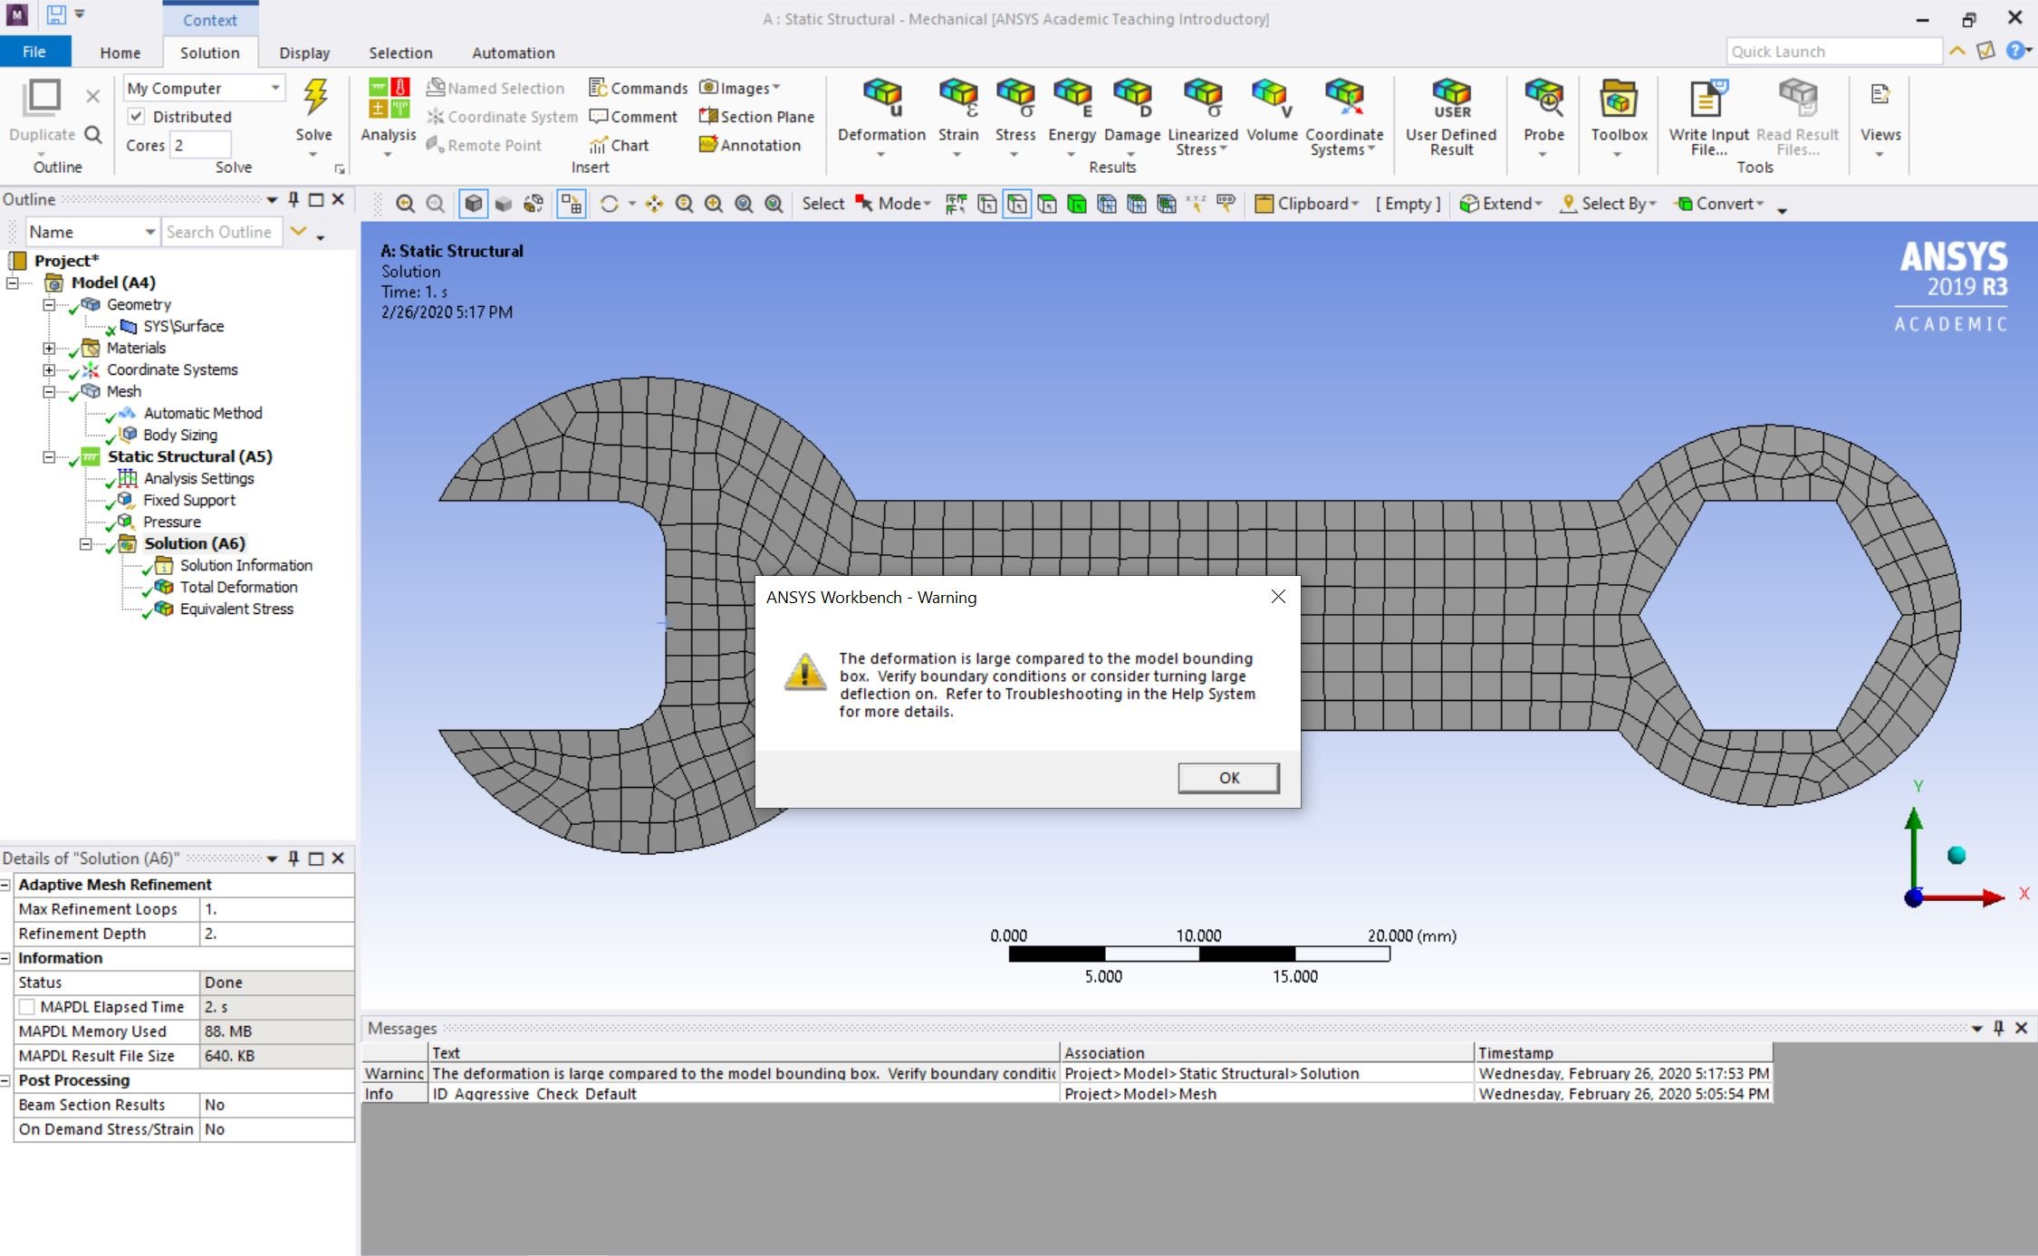Click the Convert dropdown button
Screen dimensions: 2038x1256
point(1720,204)
